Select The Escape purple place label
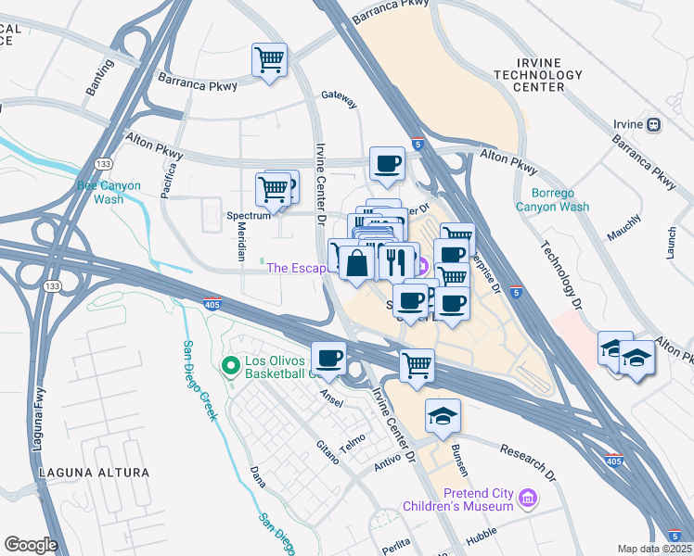The width and height of the screenshot is (694, 556). 297,268
